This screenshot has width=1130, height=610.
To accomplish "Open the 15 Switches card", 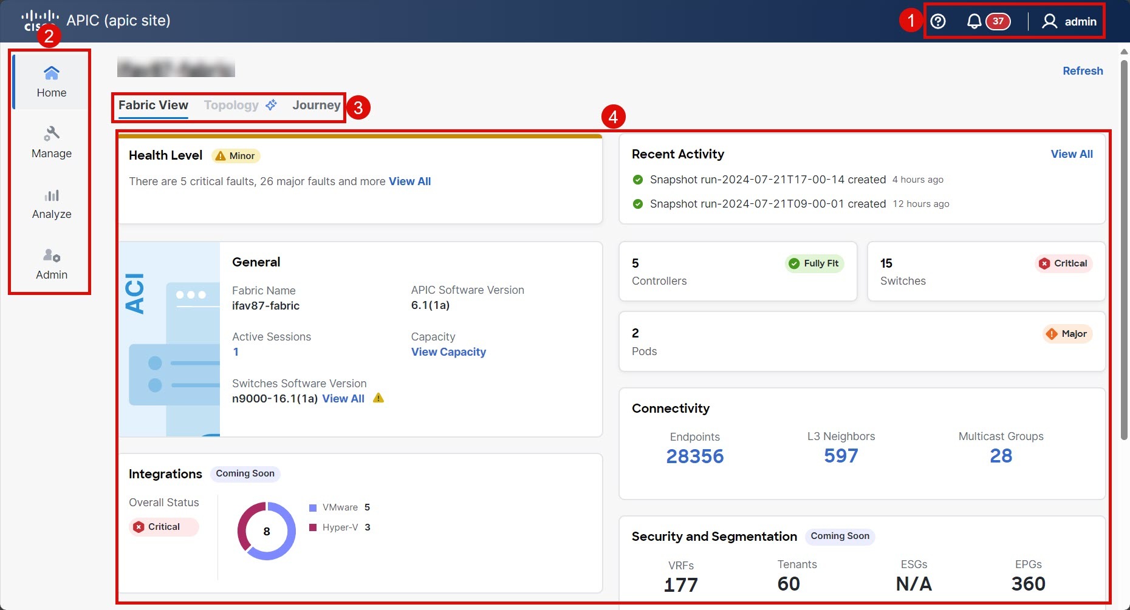I will point(986,271).
